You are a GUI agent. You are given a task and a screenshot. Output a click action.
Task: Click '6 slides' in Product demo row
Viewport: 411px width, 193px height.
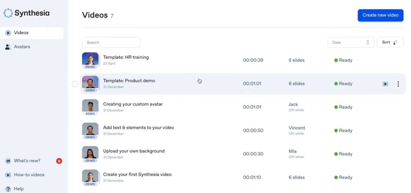[x=297, y=84]
